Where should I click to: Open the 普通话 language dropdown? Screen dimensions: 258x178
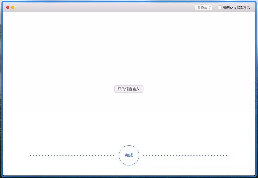coord(203,7)
